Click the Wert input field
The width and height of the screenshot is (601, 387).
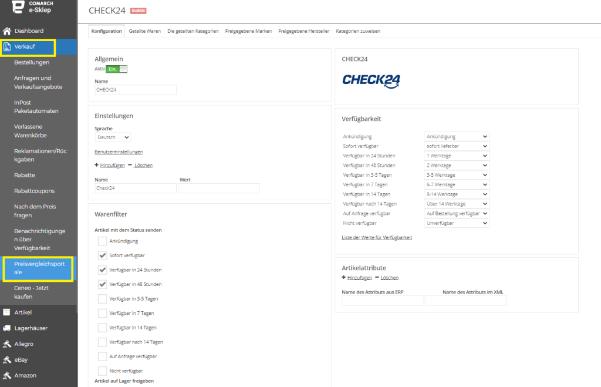(219, 188)
